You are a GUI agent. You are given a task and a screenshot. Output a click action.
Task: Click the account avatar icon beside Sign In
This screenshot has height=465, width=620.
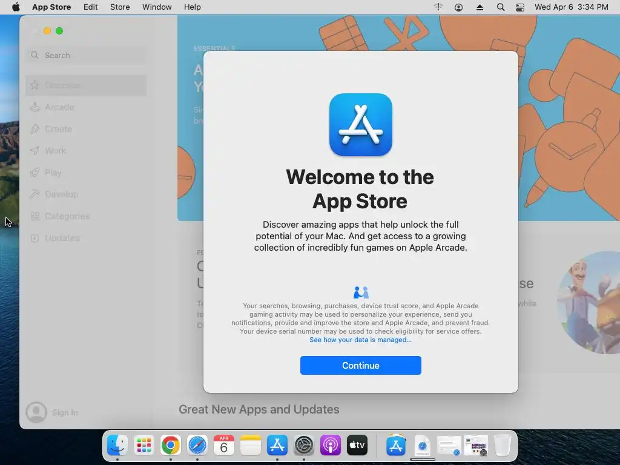click(36, 412)
